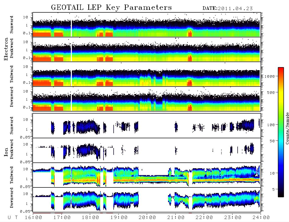Viewport: 289px width, 222px height.
Task: Select the Electron "Duskward" axis label
Action: click(x=12, y=48)
